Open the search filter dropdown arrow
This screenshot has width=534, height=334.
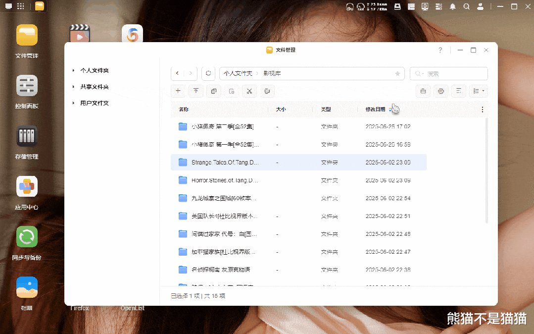click(x=423, y=74)
